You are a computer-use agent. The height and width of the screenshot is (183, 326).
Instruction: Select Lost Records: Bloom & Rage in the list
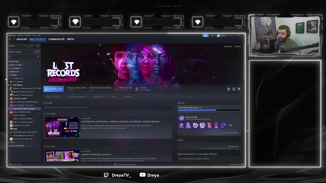click(x=24, y=109)
